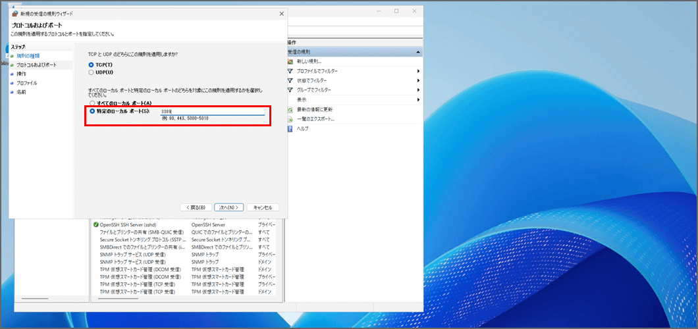The width and height of the screenshot is (698, 329).
Task: Select the TCP(T) radio button
Action: [x=92, y=64]
